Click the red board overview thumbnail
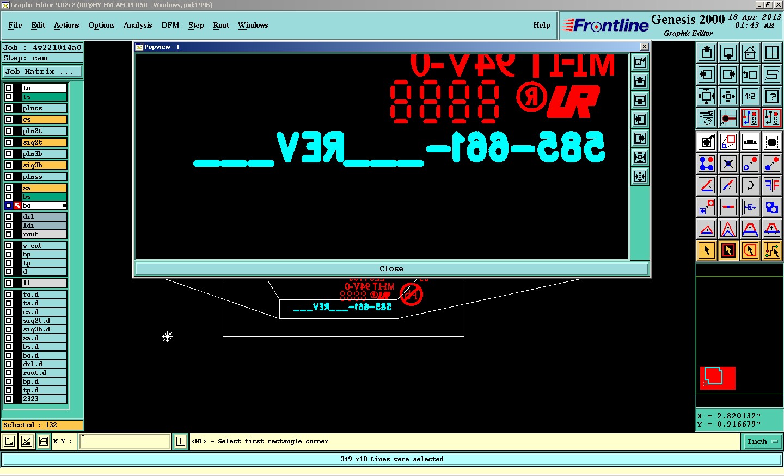 pyautogui.click(x=718, y=378)
